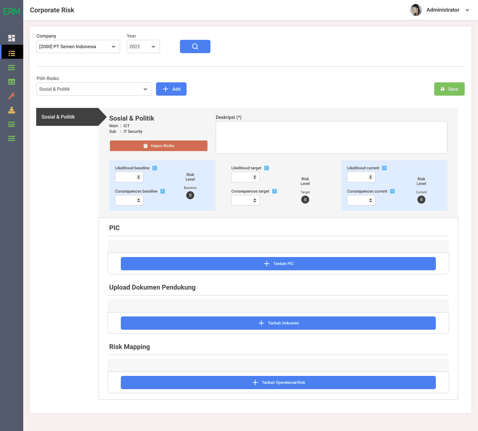
Task: Click the Add risk button
Action: pyautogui.click(x=171, y=89)
